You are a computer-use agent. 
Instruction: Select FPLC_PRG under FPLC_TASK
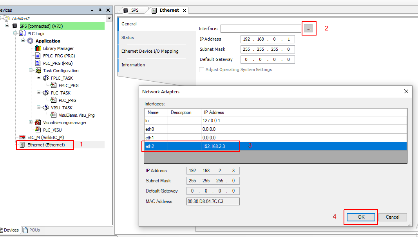[x=69, y=86]
